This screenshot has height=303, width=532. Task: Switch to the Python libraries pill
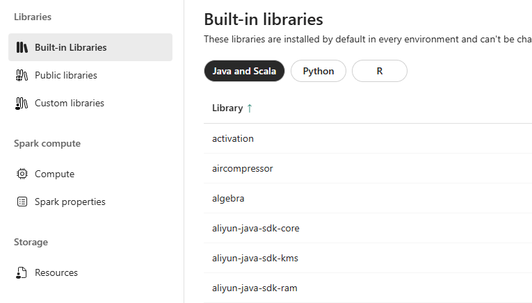(x=318, y=71)
